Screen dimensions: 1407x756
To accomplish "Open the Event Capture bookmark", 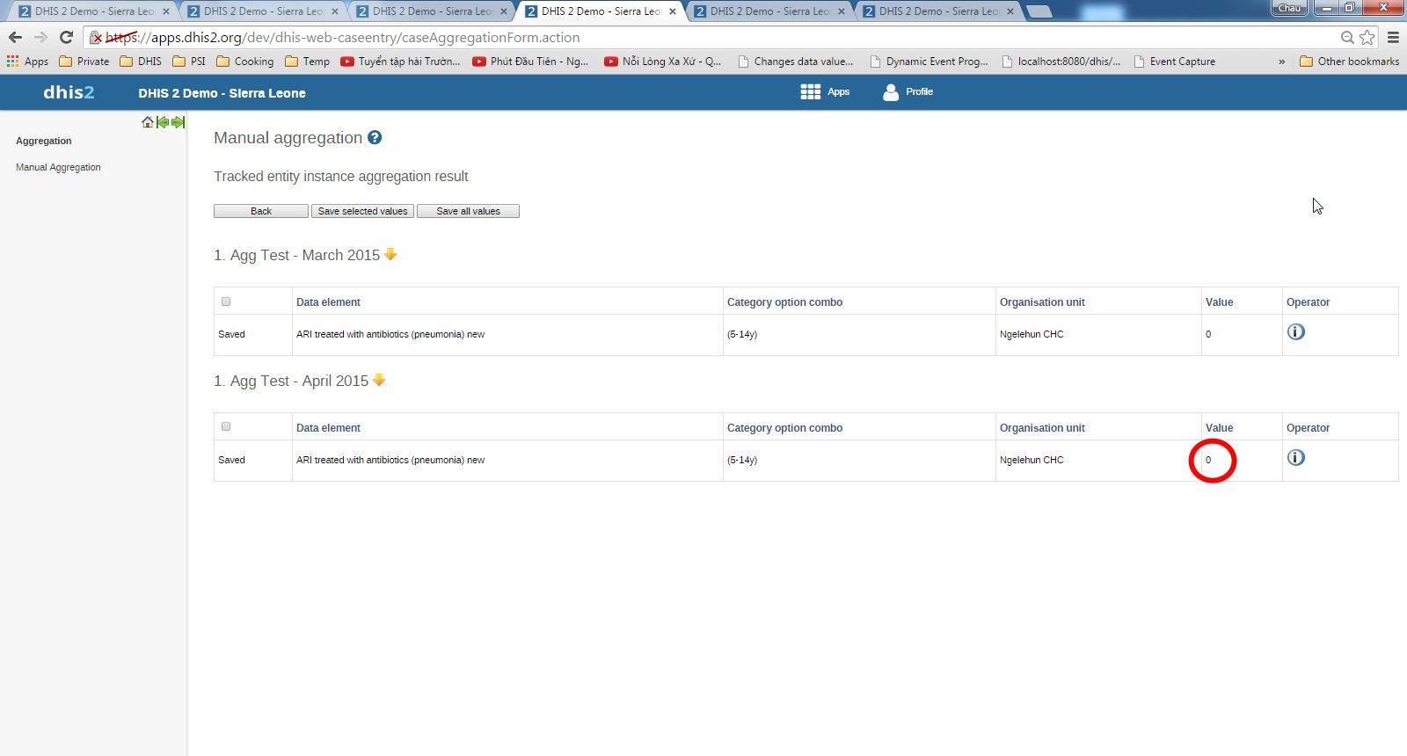I will [x=1174, y=62].
